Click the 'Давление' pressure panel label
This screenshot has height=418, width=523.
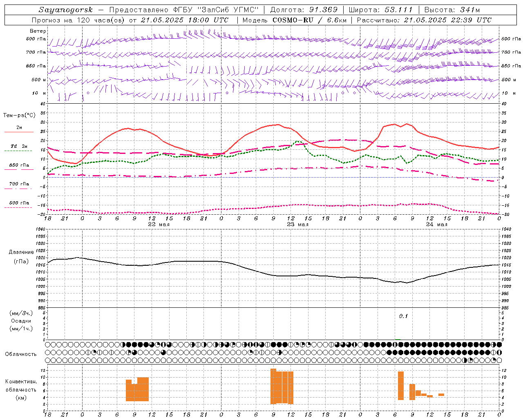tap(21, 252)
